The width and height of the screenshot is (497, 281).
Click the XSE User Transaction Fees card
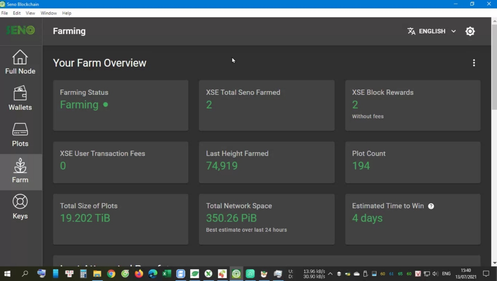(x=121, y=162)
